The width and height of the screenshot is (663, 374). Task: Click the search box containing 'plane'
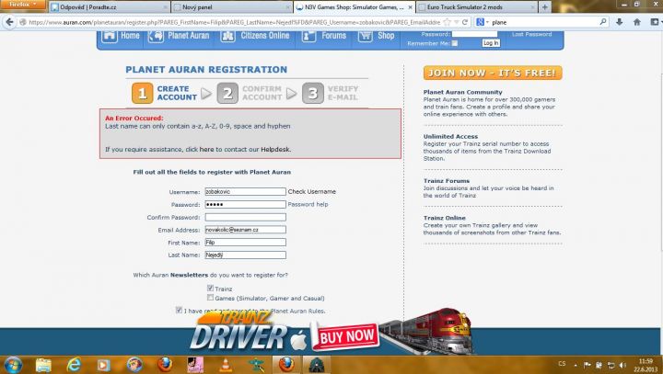pos(543,22)
